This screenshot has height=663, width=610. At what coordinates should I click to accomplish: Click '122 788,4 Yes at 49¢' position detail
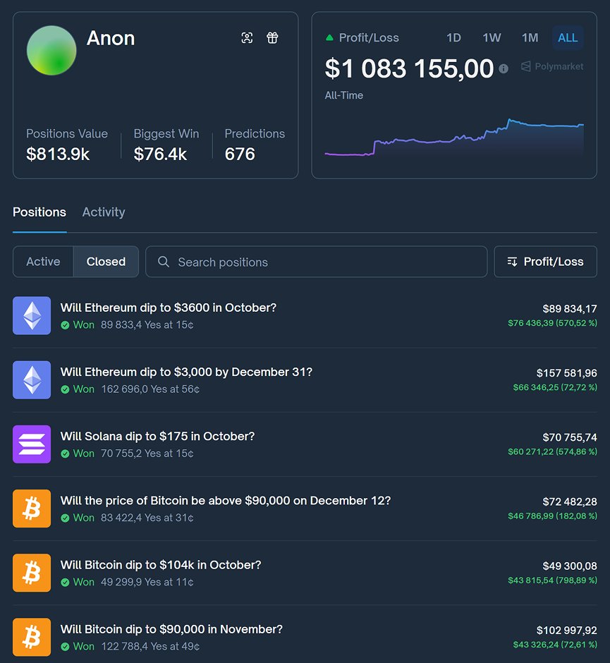(x=150, y=646)
